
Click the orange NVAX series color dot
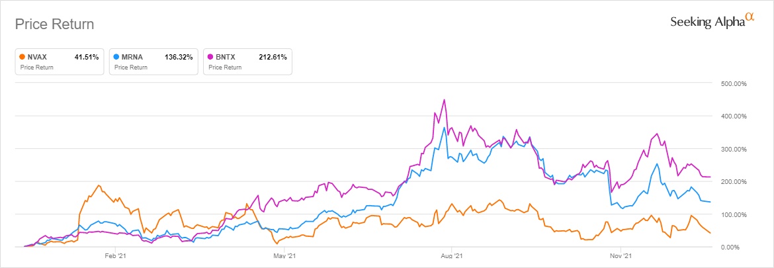click(23, 58)
